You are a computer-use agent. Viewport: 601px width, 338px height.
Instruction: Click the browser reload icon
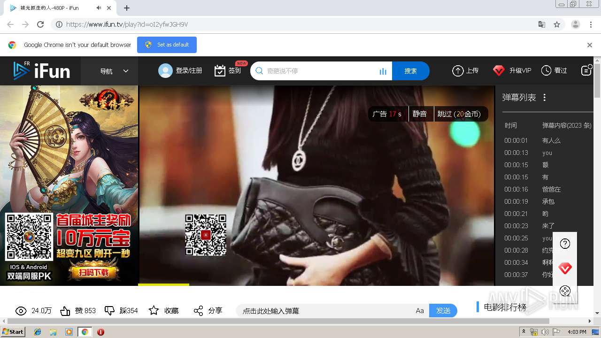pyautogui.click(x=40, y=24)
